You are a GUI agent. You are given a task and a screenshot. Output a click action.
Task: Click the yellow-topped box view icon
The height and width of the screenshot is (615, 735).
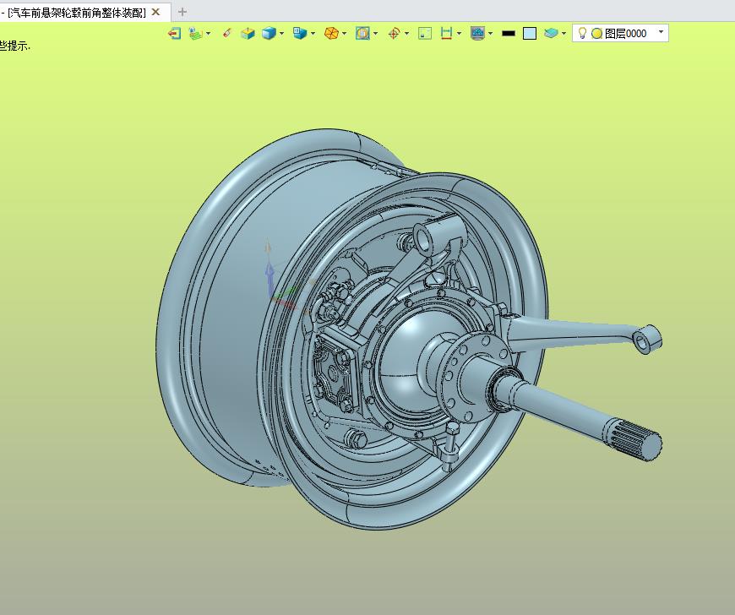(x=248, y=33)
